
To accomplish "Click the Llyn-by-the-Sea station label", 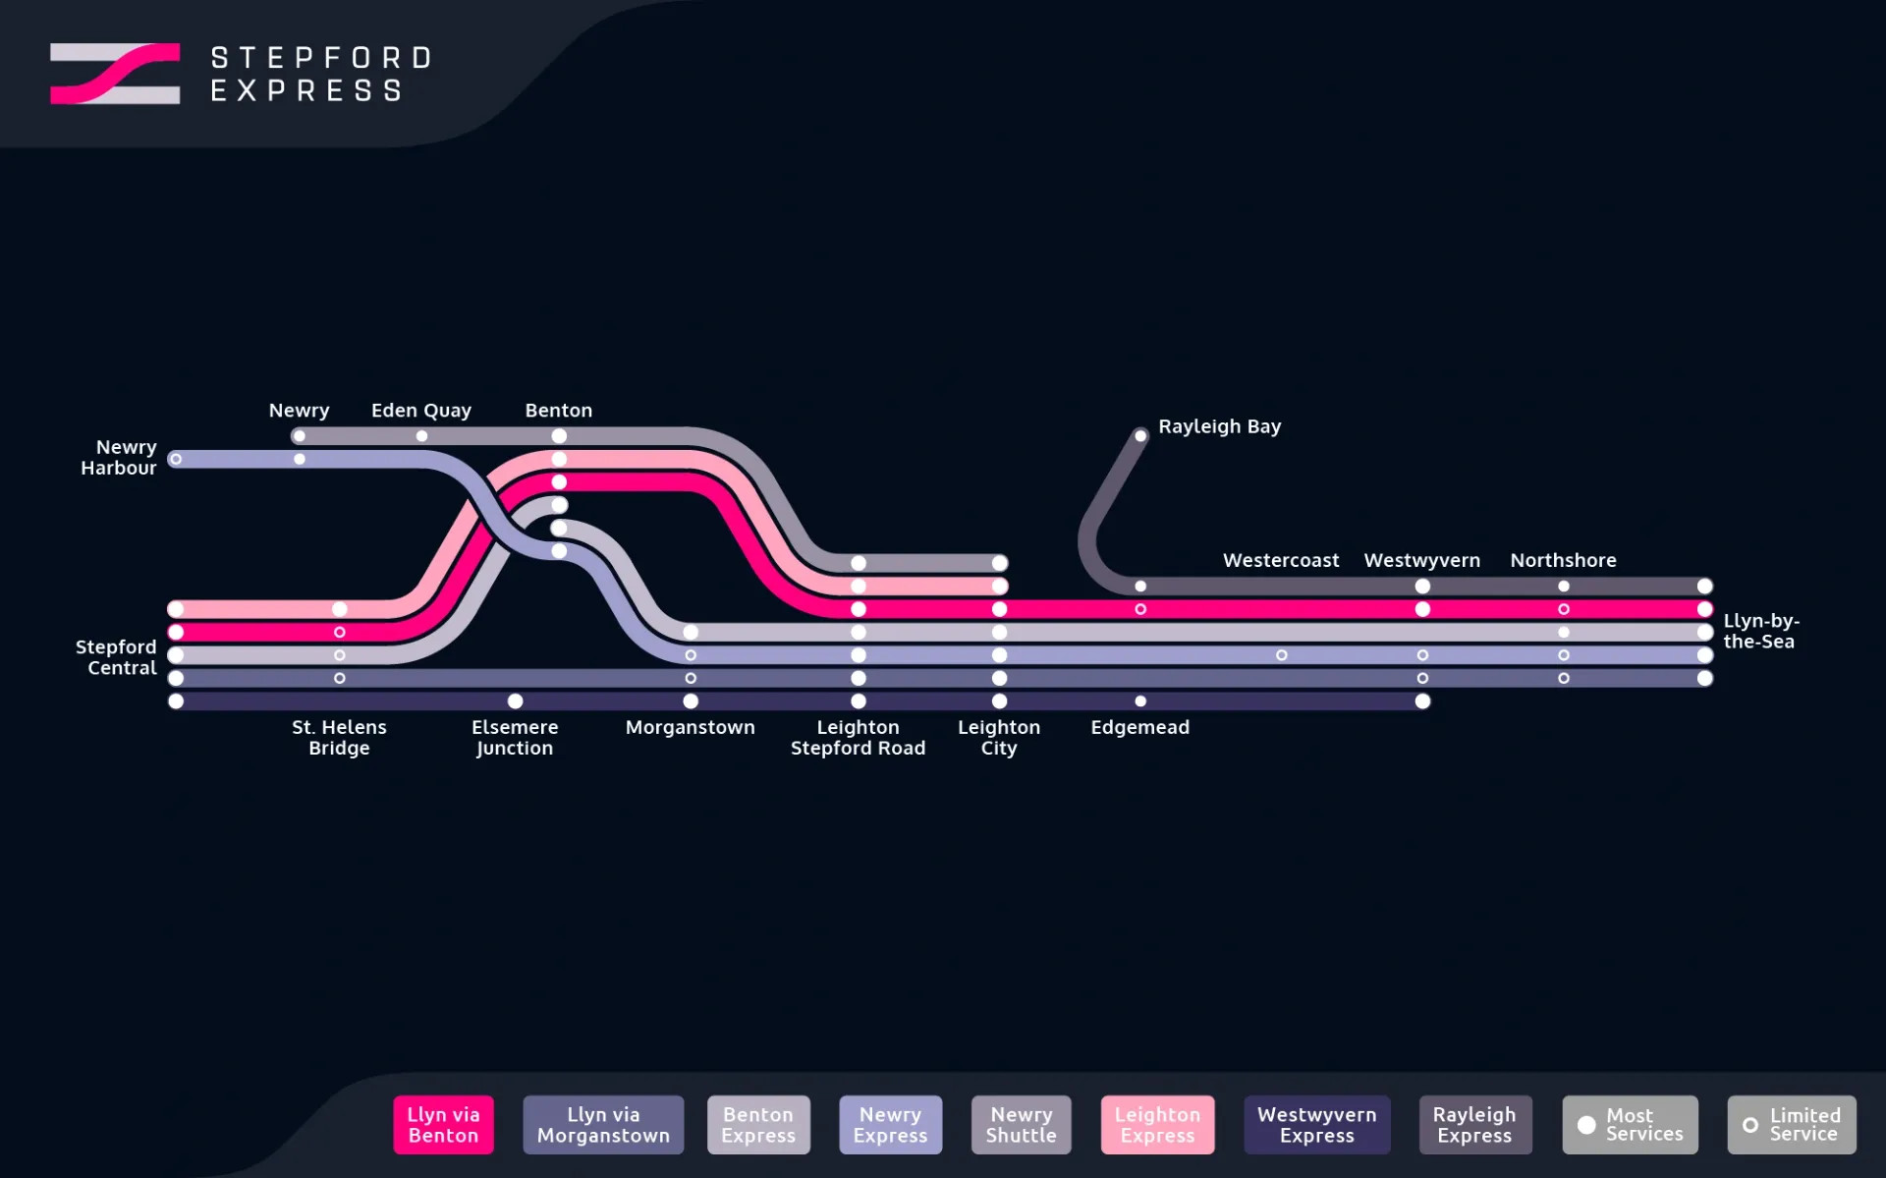I will coord(1760,631).
